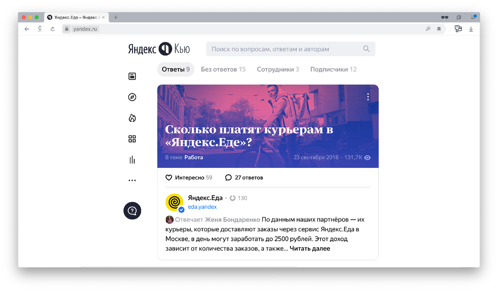Mark the question as Интересно with the heart
Image resolution: width=498 pixels, height=291 pixels.
coord(169,177)
